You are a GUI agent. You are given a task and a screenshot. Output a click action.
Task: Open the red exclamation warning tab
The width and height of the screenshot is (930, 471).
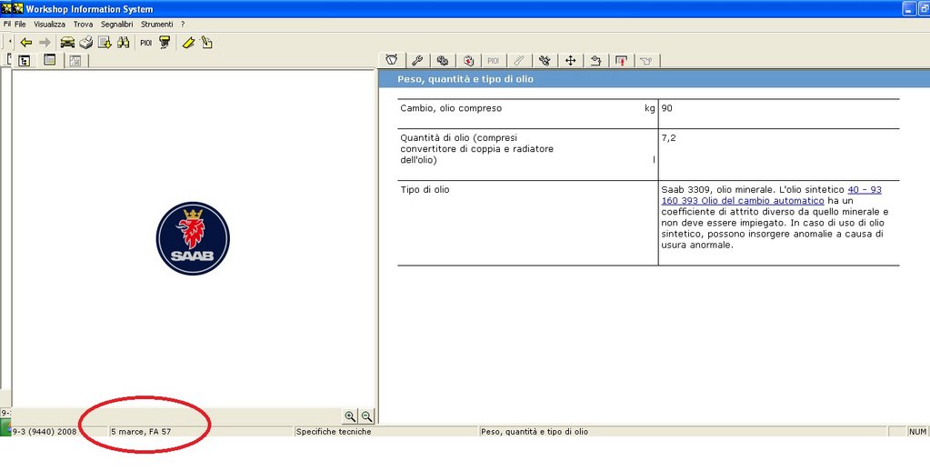point(621,61)
